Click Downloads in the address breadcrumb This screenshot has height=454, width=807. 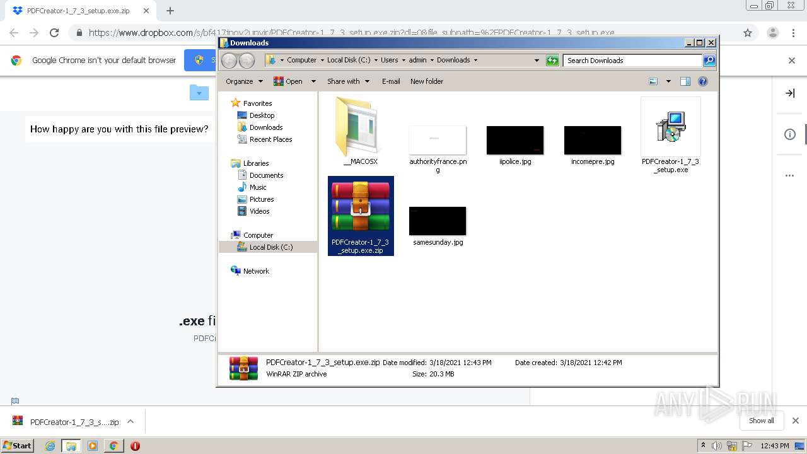tap(453, 61)
